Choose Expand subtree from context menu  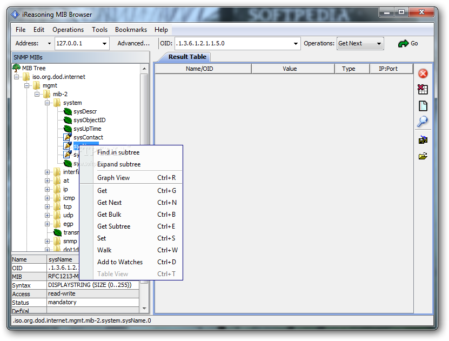click(x=131, y=164)
